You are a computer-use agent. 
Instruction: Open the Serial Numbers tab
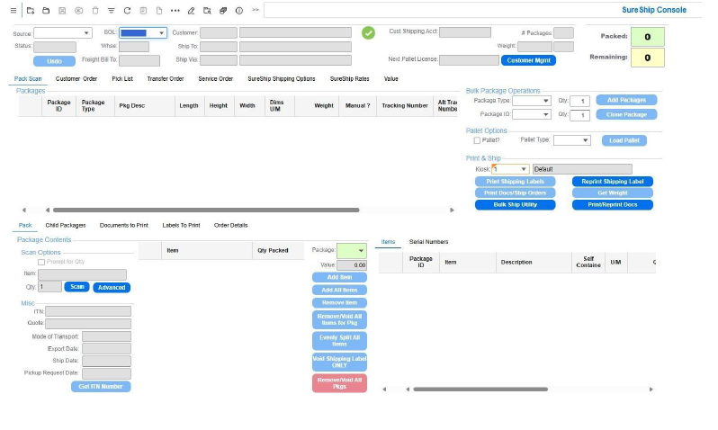pos(428,241)
